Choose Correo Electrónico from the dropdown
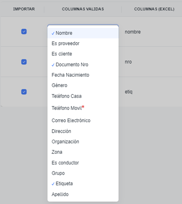 point(71,121)
